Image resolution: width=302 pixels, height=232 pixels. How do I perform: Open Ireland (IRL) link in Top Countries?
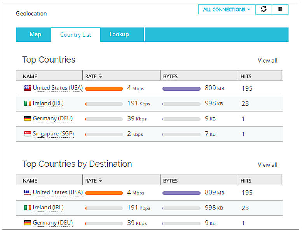48,103
